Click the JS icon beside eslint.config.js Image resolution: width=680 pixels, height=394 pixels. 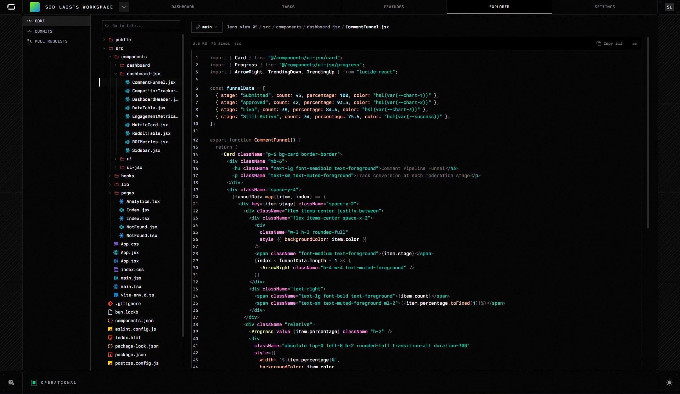110,329
